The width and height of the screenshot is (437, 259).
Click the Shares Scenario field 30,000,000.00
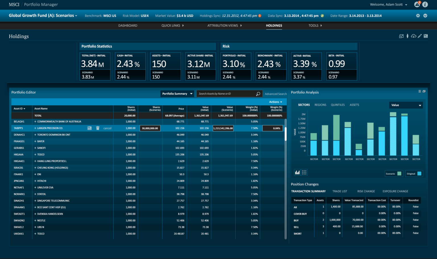click(x=150, y=128)
